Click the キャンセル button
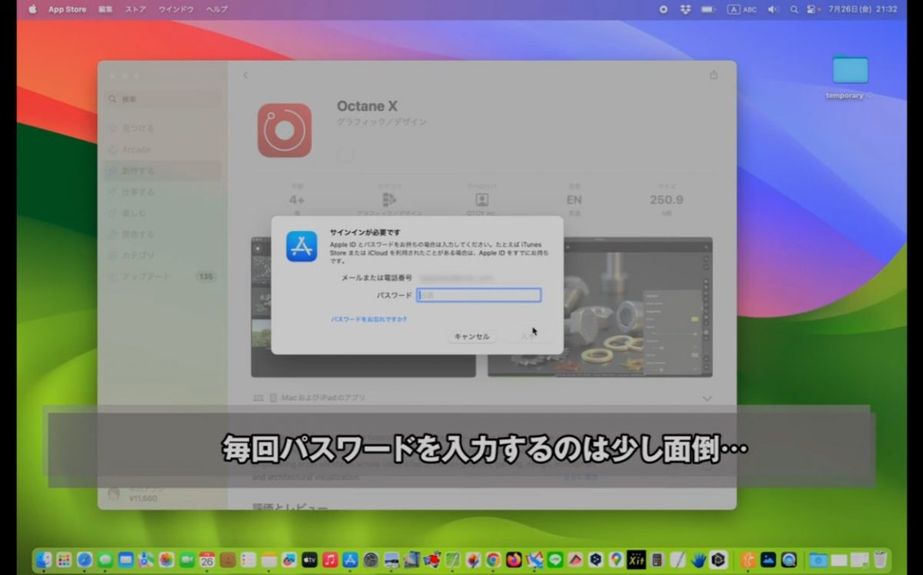This screenshot has height=575, width=923. point(472,337)
